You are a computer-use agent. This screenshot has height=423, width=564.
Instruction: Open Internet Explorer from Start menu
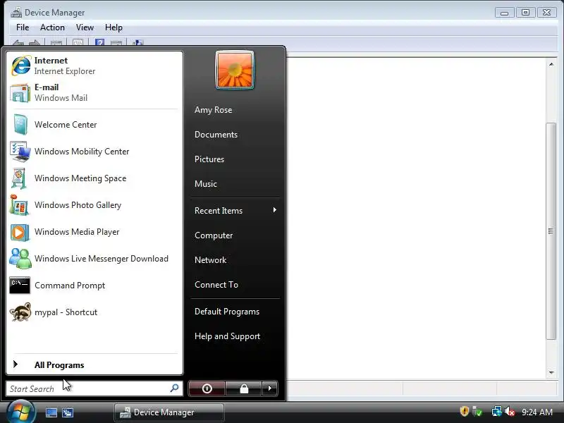click(x=94, y=66)
